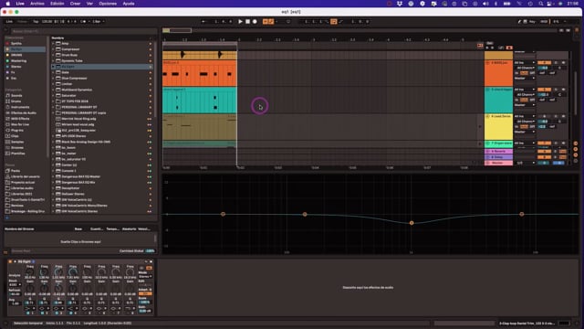The height and width of the screenshot is (329, 584).
Task: Open Spotlight search in menu bar
Action: pyautogui.click(x=541, y=4)
